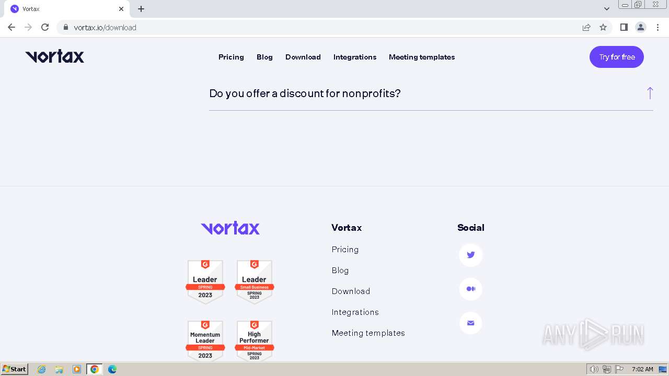Image resolution: width=669 pixels, height=376 pixels.
Task: Reload the page with the refresh icon
Action: coord(45,27)
